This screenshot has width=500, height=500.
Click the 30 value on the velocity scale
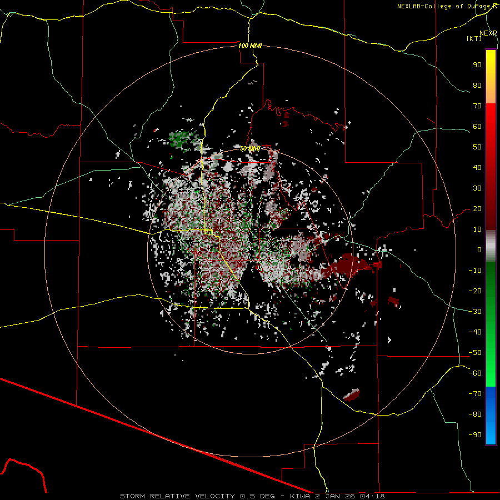(x=477, y=188)
